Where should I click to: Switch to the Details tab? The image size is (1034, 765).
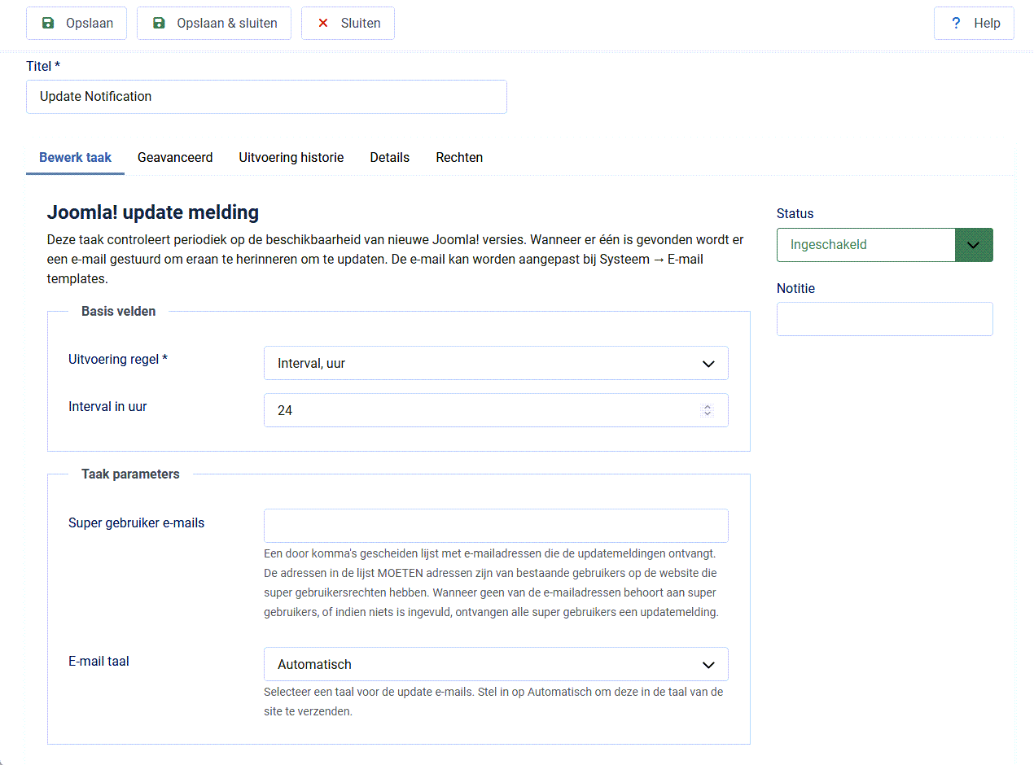[x=389, y=158]
